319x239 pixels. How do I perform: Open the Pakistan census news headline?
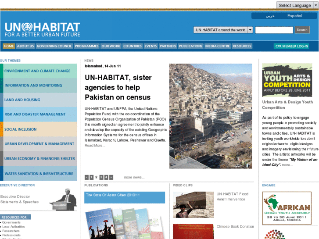pos(118,87)
